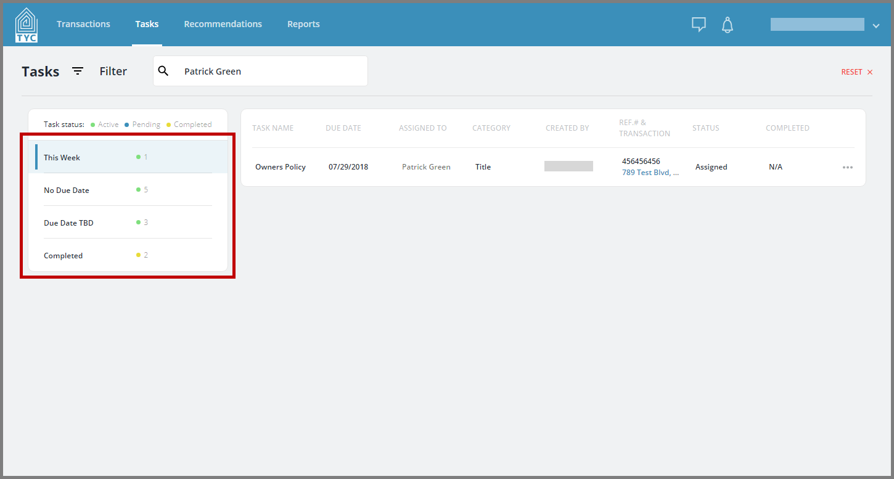This screenshot has width=894, height=479.
Task: Open the chat messages icon
Action: pyautogui.click(x=699, y=25)
